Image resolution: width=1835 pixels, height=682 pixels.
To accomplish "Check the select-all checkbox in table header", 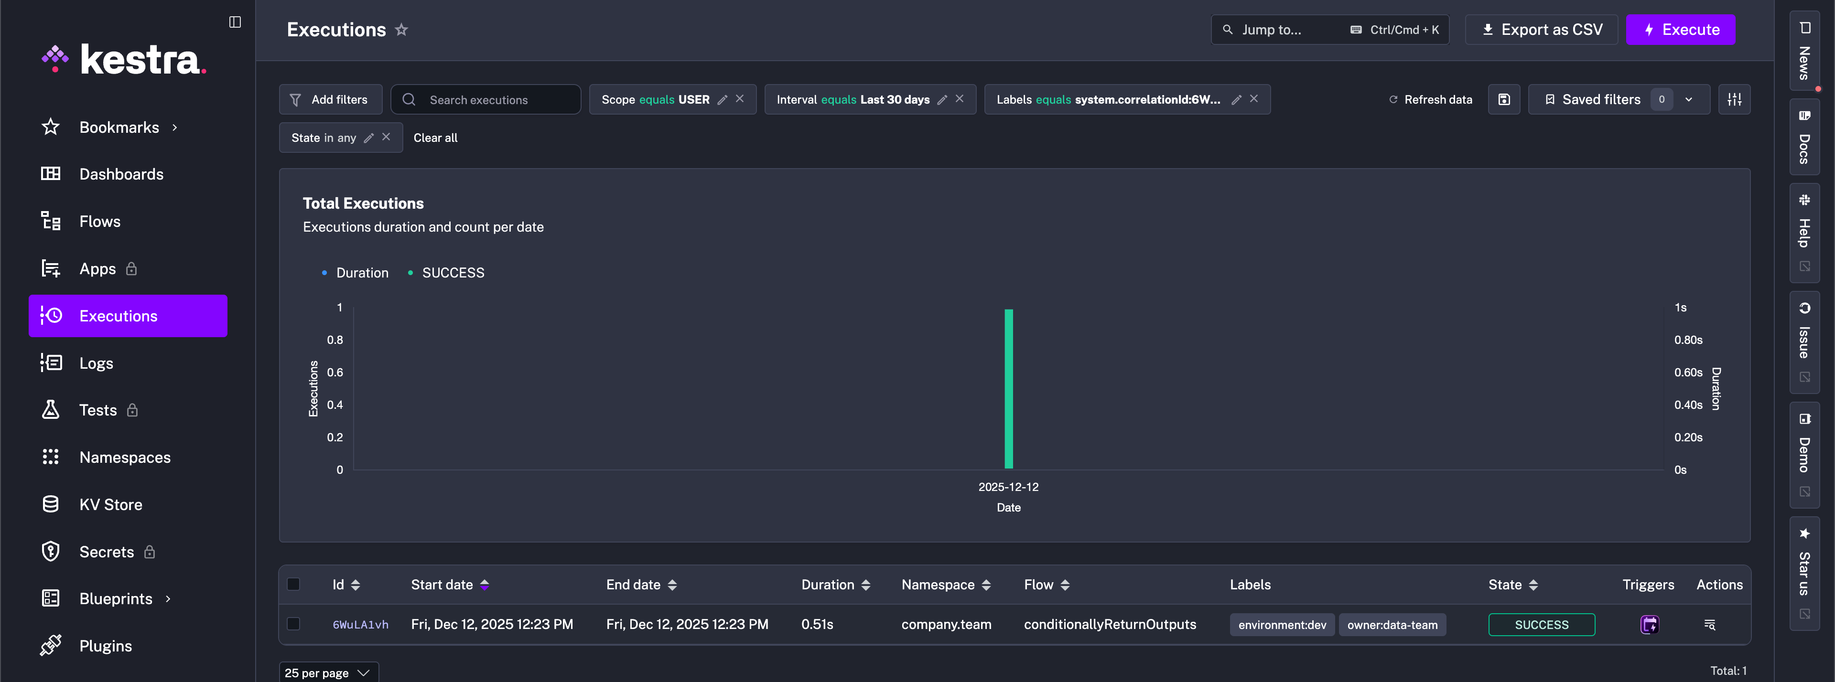I will [x=293, y=584].
